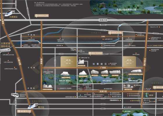Click the location pin tag near 太原南站
Screen dimensions: 163x116
[42, 16]
